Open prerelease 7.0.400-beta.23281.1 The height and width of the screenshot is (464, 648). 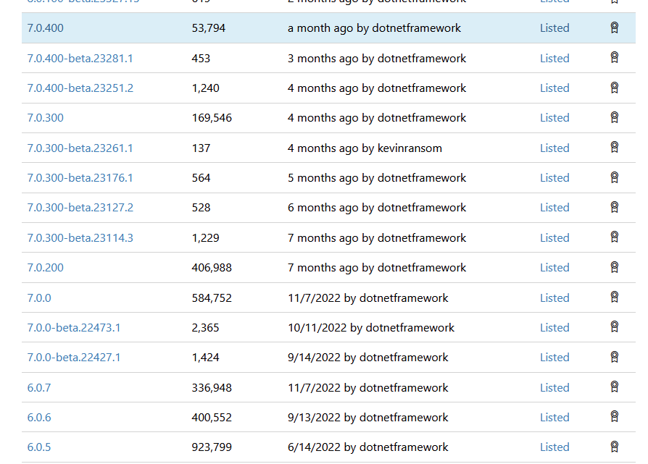(x=80, y=58)
